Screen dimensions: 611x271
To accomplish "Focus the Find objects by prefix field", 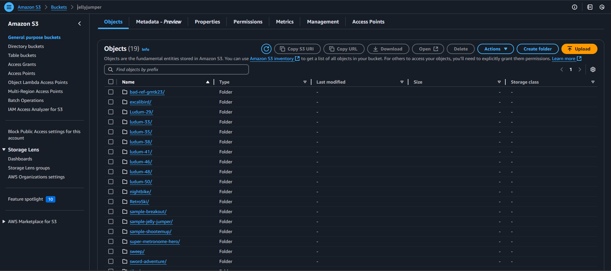I will pos(177,69).
